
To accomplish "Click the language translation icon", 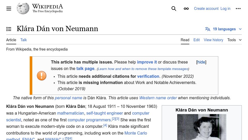I will point(207,29).
